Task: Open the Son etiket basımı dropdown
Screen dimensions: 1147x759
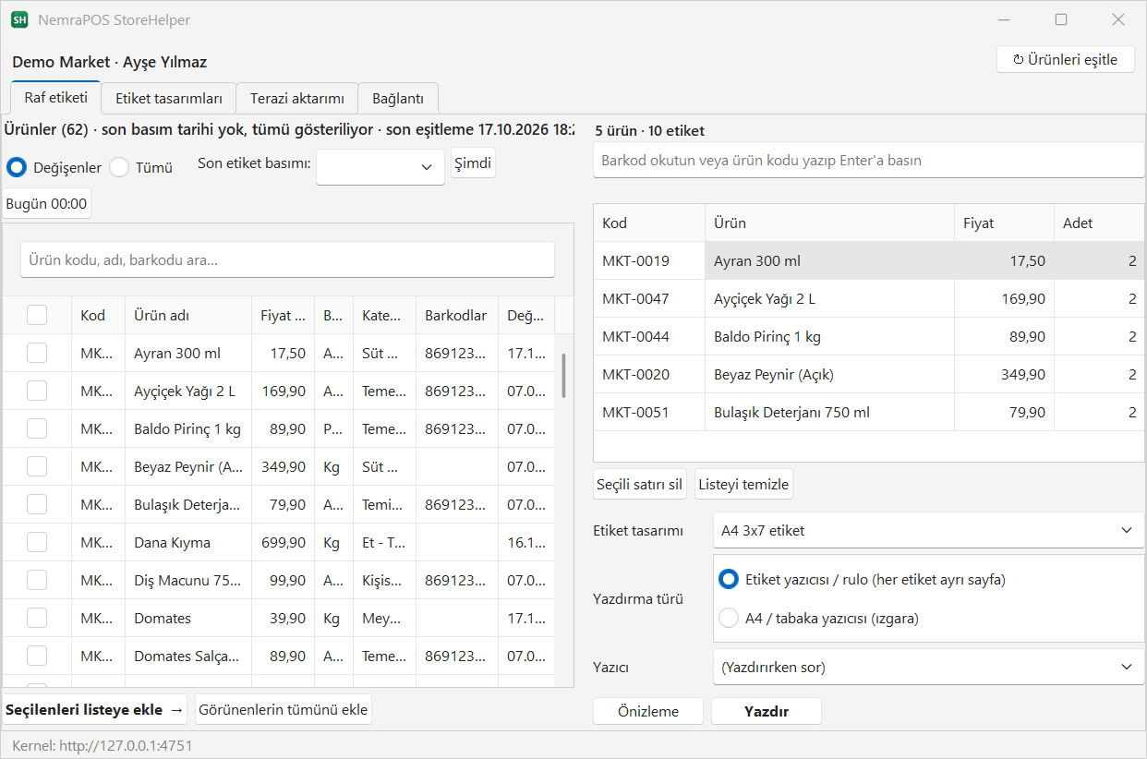Action: 380,167
